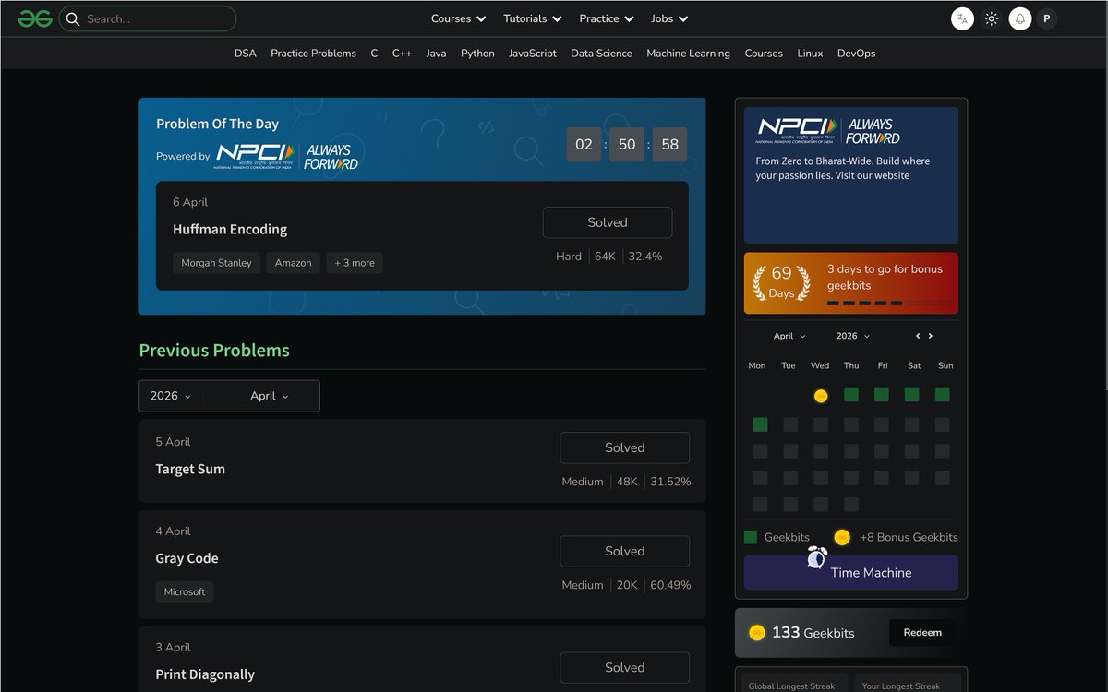Click the Geekbits coin icon beside 133
The width and height of the screenshot is (1108, 692).
click(x=757, y=632)
